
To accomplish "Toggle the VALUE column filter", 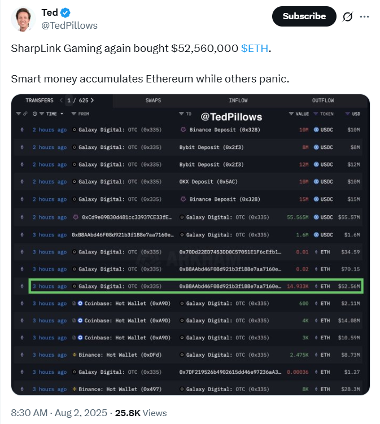I will [291, 114].
